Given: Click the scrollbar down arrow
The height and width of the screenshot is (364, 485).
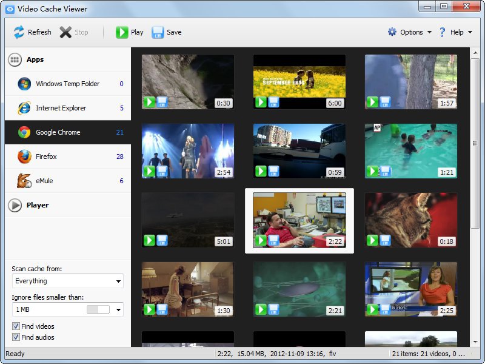Looking at the screenshot, I should [x=475, y=342].
